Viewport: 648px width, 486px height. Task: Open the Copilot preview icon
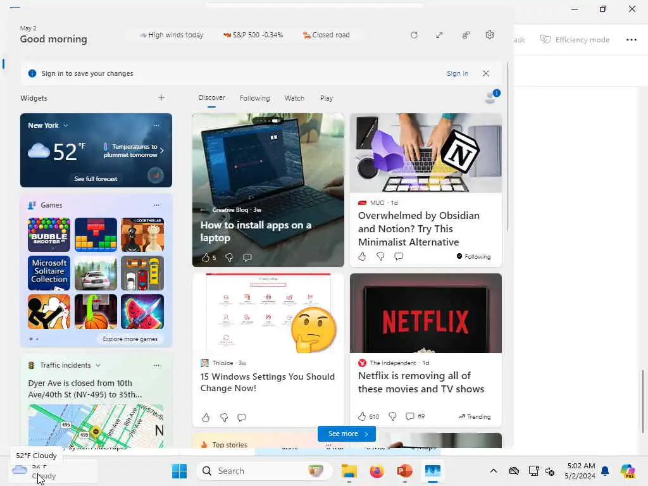click(627, 471)
